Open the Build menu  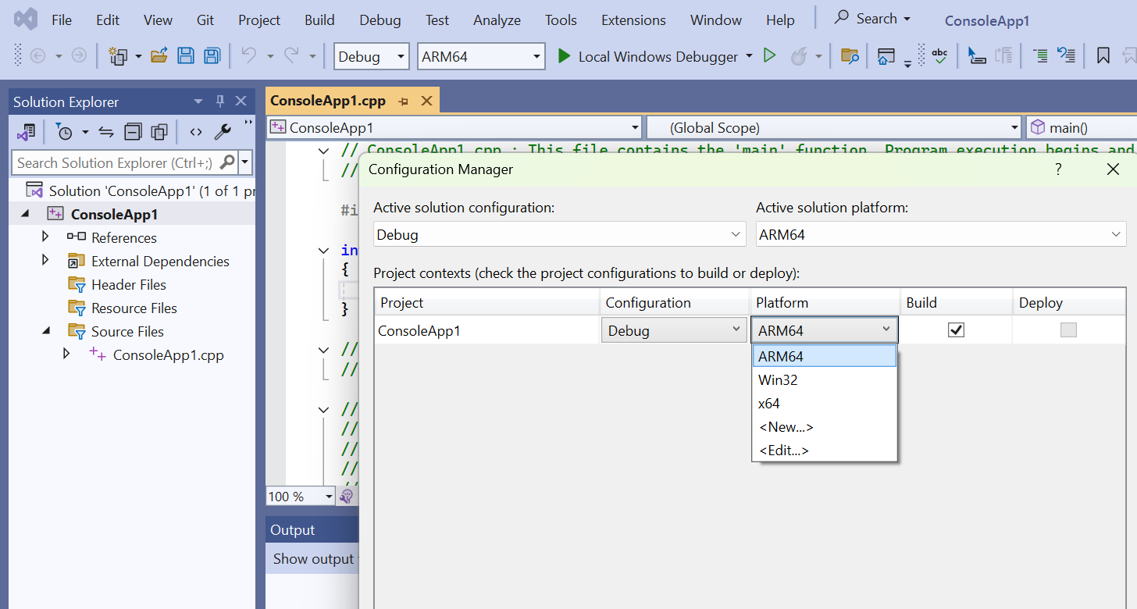pyautogui.click(x=319, y=20)
